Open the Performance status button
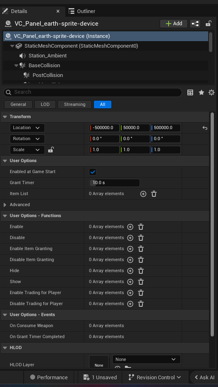This screenshot has width=218, height=387. pyautogui.click(x=49, y=377)
